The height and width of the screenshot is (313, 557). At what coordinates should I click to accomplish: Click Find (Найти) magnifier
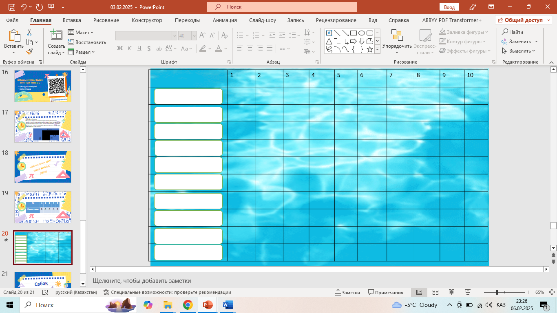tap(513, 32)
